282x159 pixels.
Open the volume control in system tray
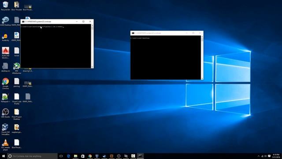266,156
